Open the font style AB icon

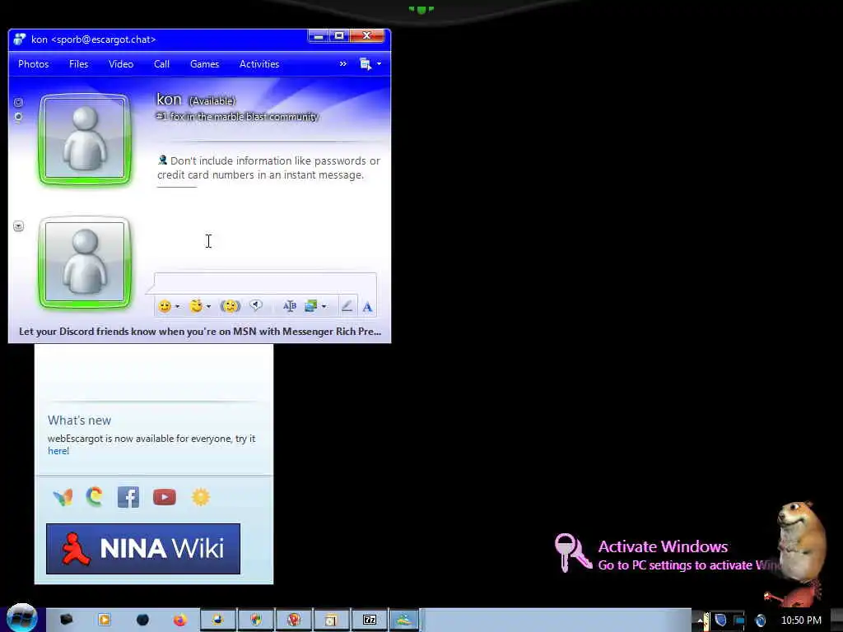click(289, 306)
